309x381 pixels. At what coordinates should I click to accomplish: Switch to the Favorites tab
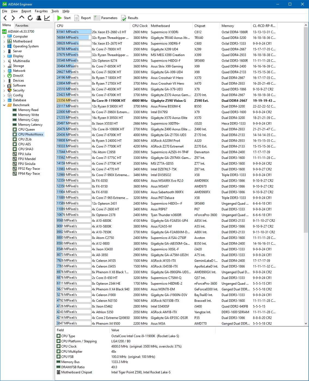pos(22,25)
